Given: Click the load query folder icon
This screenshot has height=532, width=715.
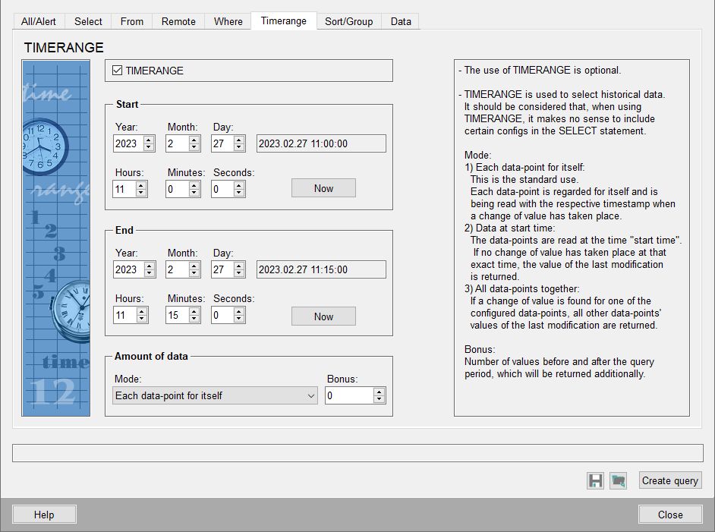Looking at the screenshot, I should tap(618, 480).
